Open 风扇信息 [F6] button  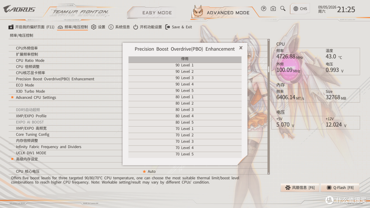tap(300, 187)
